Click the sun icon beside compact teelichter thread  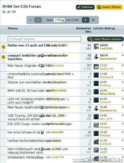point(4,57)
